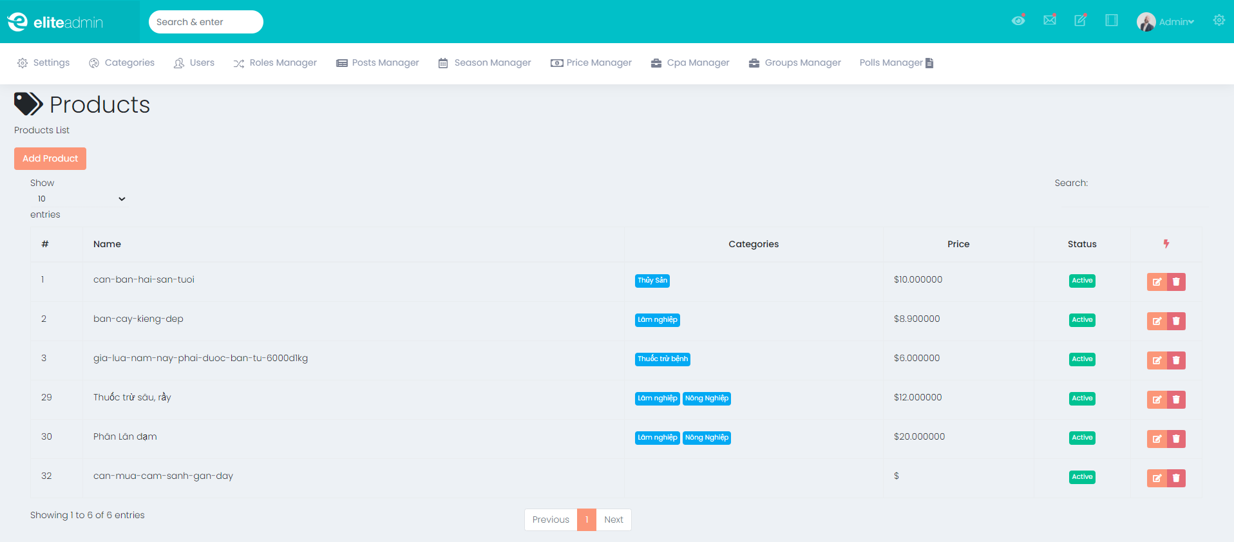
Task: Go to Next page
Action: click(614, 519)
